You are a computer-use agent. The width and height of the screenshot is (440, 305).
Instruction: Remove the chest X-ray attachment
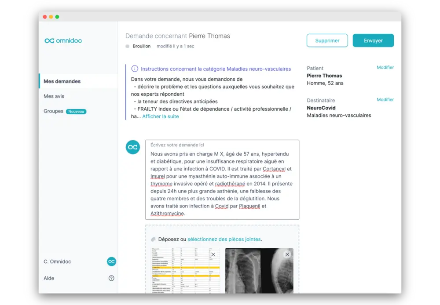tap(287, 254)
